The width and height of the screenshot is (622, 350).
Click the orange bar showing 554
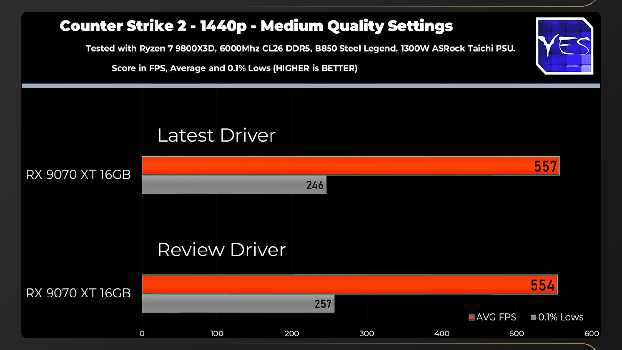click(x=349, y=285)
